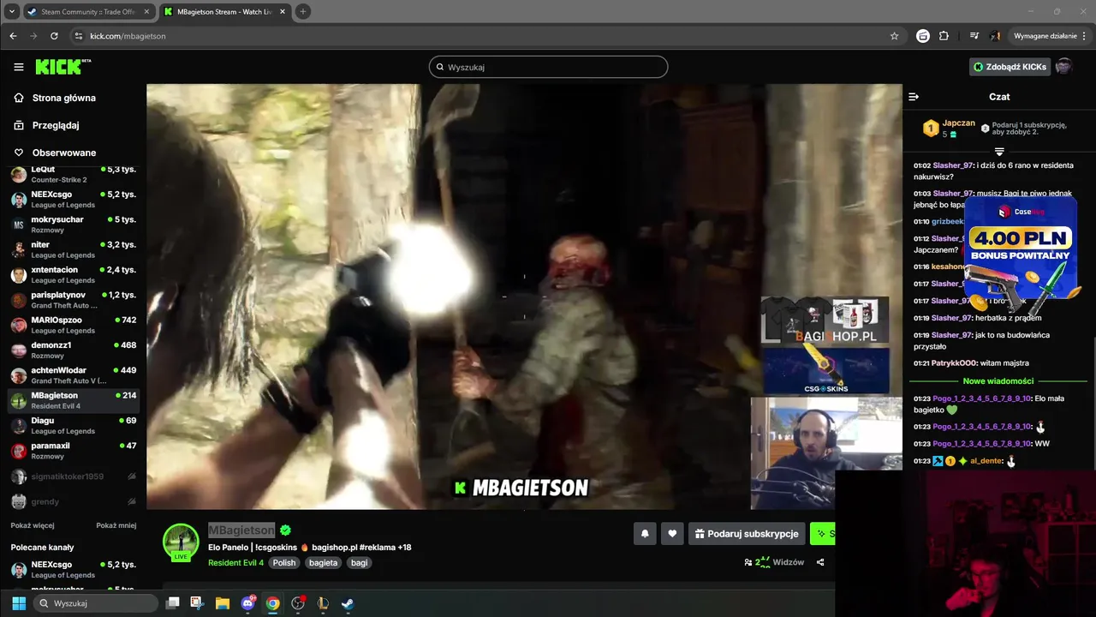Open MBagietson channel in sidebar
The width and height of the screenshot is (1096, 617).
pos(73,400)
